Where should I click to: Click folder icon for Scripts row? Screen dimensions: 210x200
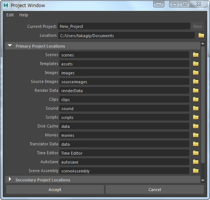tap(196, 117)
